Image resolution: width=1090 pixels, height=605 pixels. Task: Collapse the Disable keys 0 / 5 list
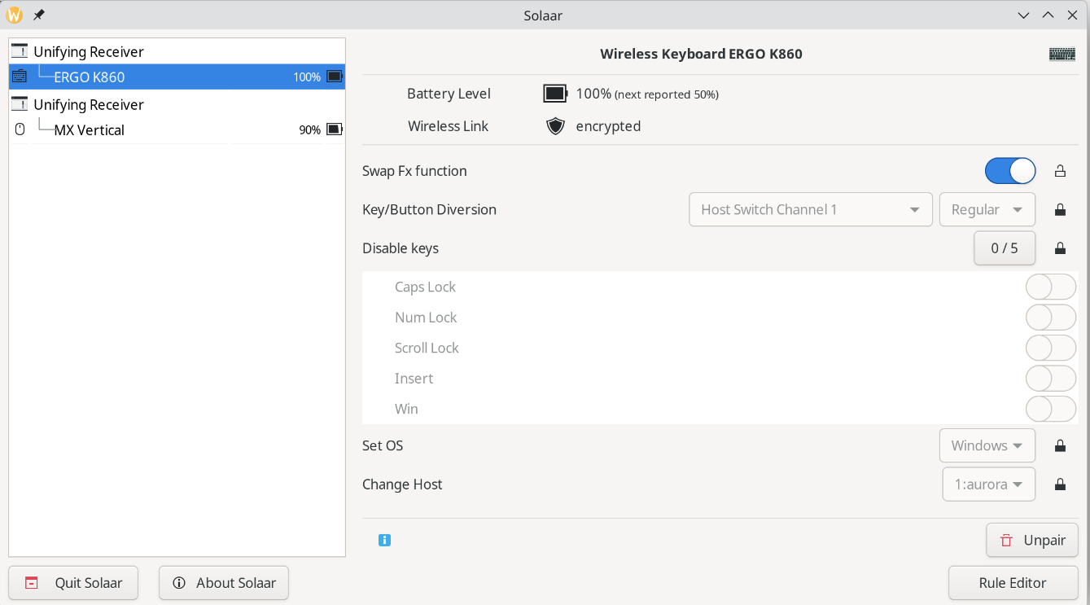1005,248
